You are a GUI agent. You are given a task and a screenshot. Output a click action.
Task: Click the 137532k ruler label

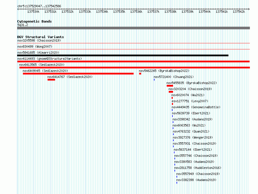pos(68,12)
